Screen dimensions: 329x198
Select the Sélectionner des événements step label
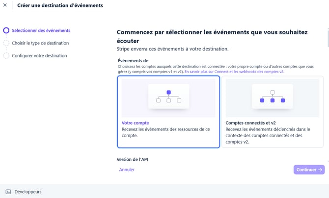point(41,30)
